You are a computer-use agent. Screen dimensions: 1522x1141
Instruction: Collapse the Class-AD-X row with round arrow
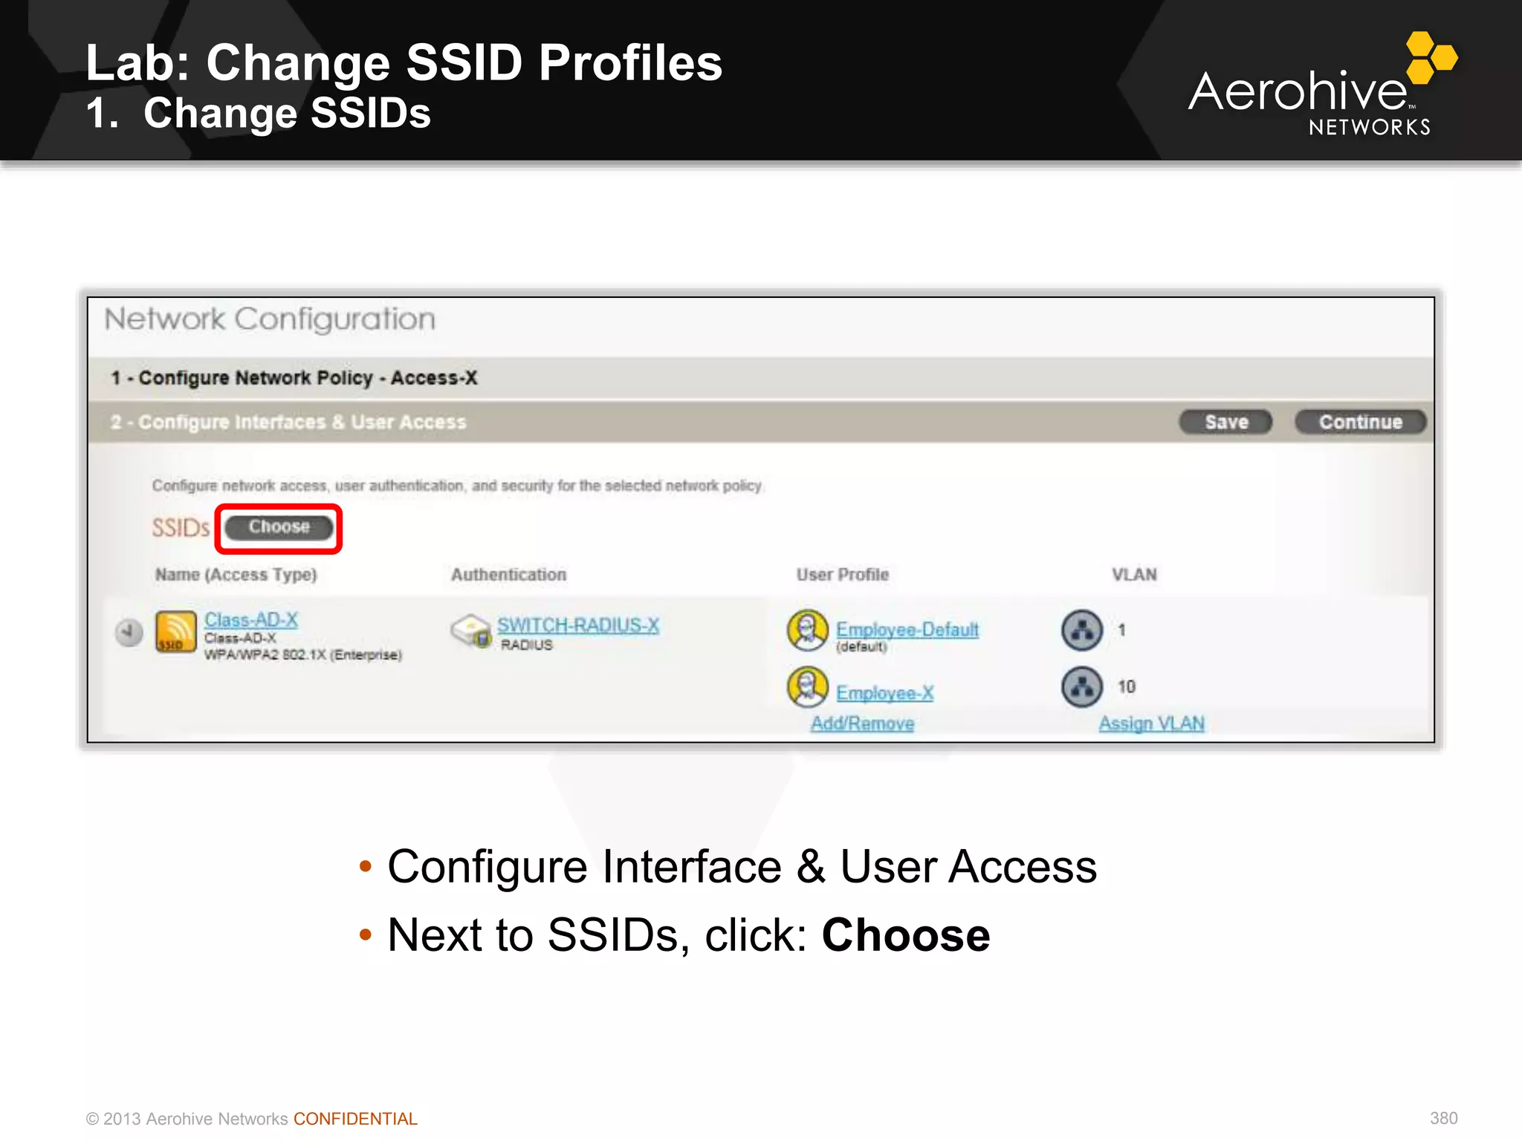(129, 632)
